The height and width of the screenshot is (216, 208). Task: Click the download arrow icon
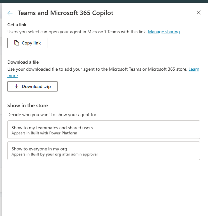tap(17, 86)
